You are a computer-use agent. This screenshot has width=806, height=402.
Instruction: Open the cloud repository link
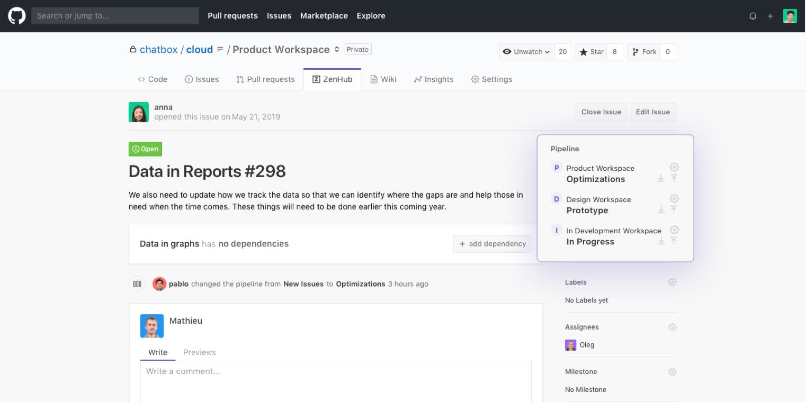coord(200,49)
